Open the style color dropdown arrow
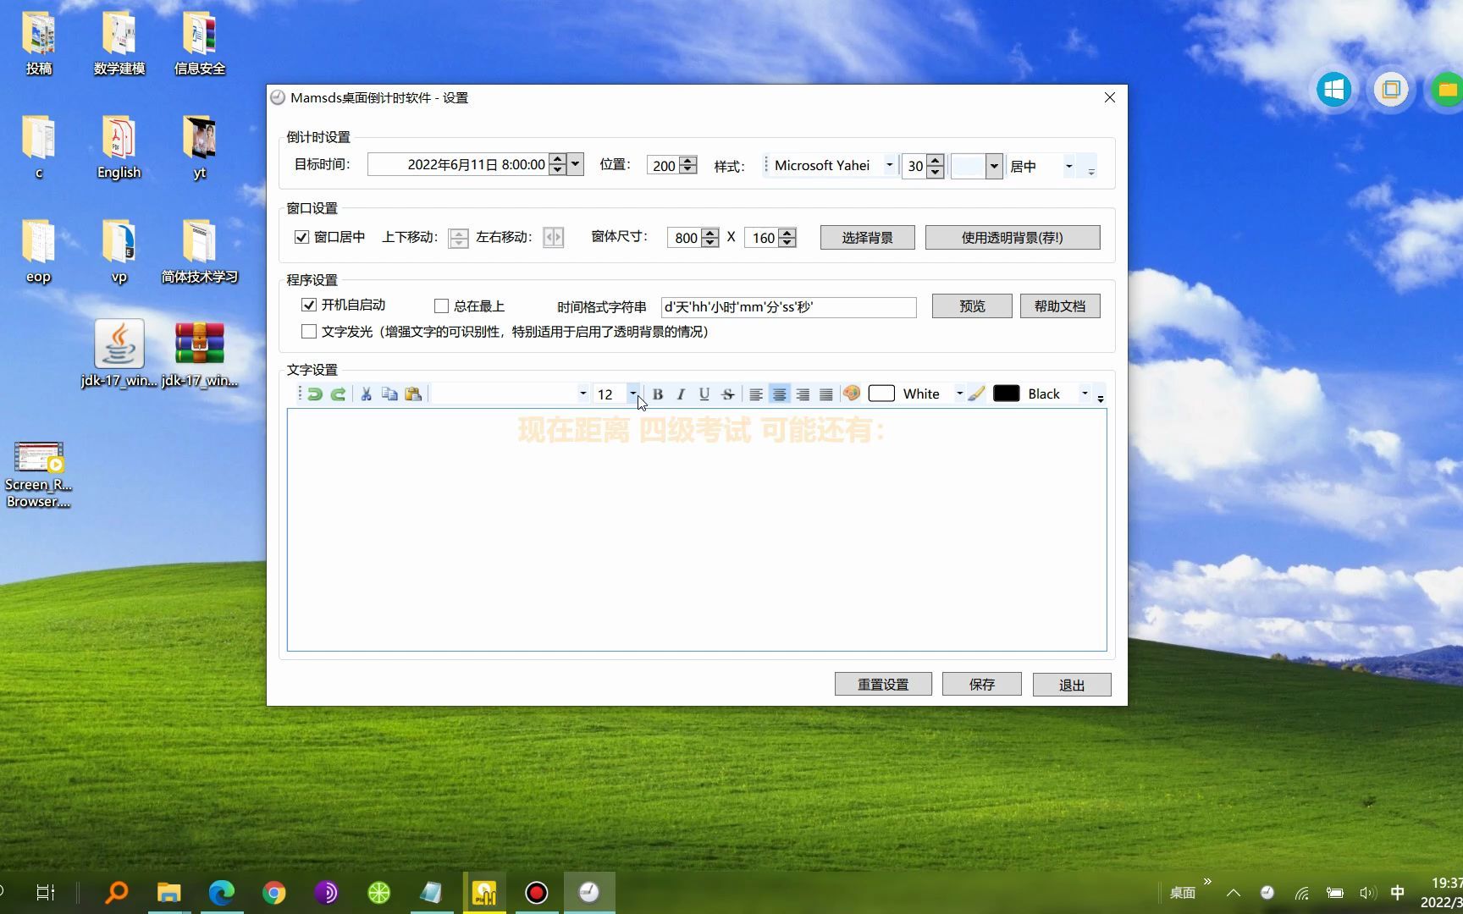The width and height of the screenshot is (1463, 914). coord(994,166)
